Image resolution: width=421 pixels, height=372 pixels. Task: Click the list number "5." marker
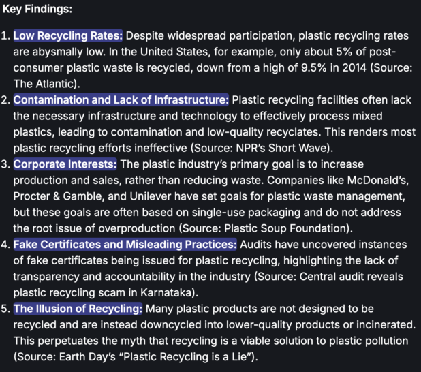(x=6, y=309)
